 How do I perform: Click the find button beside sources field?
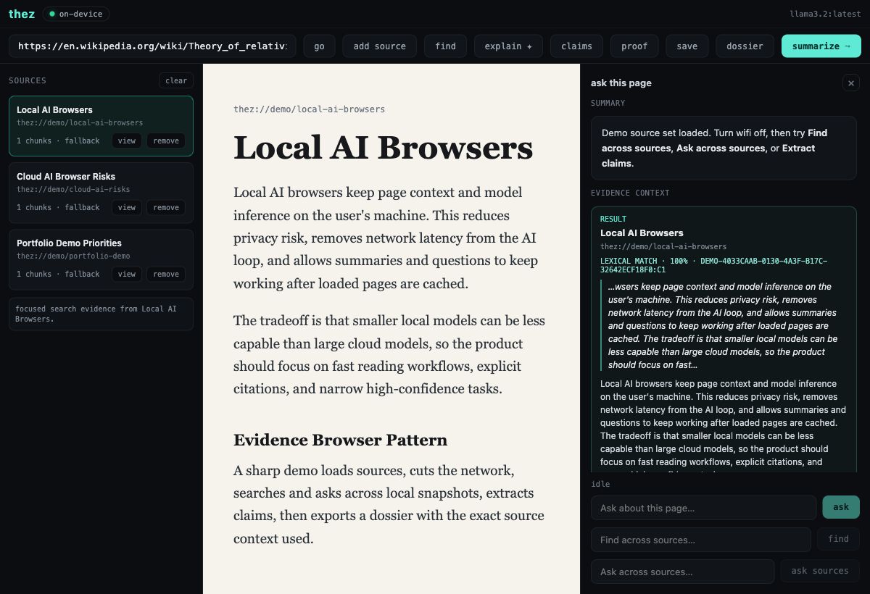pos(838,539)
